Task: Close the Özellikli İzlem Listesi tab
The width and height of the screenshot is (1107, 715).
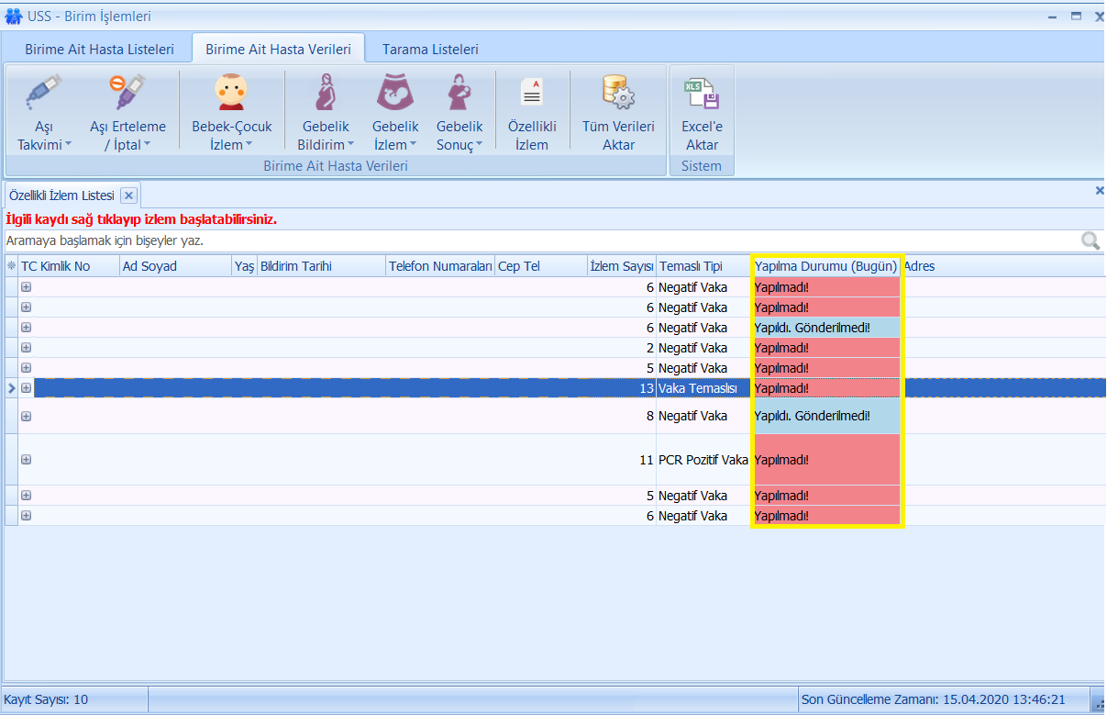Action: tap(129, 196)
